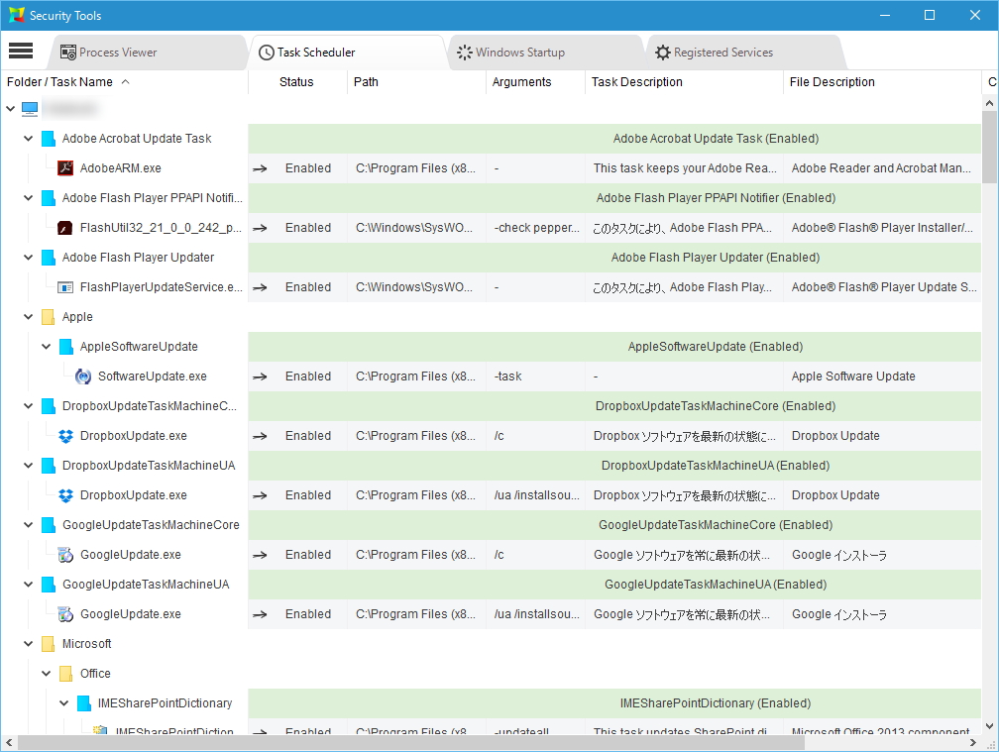
Task: Collapse the DropboxUpdateTaskMachineCore node
Action: pyautogui.click(x=28, y=405)
